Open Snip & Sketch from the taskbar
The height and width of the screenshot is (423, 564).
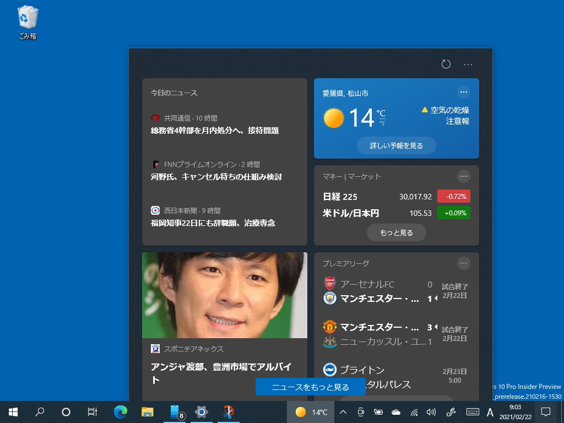point(228,411)
